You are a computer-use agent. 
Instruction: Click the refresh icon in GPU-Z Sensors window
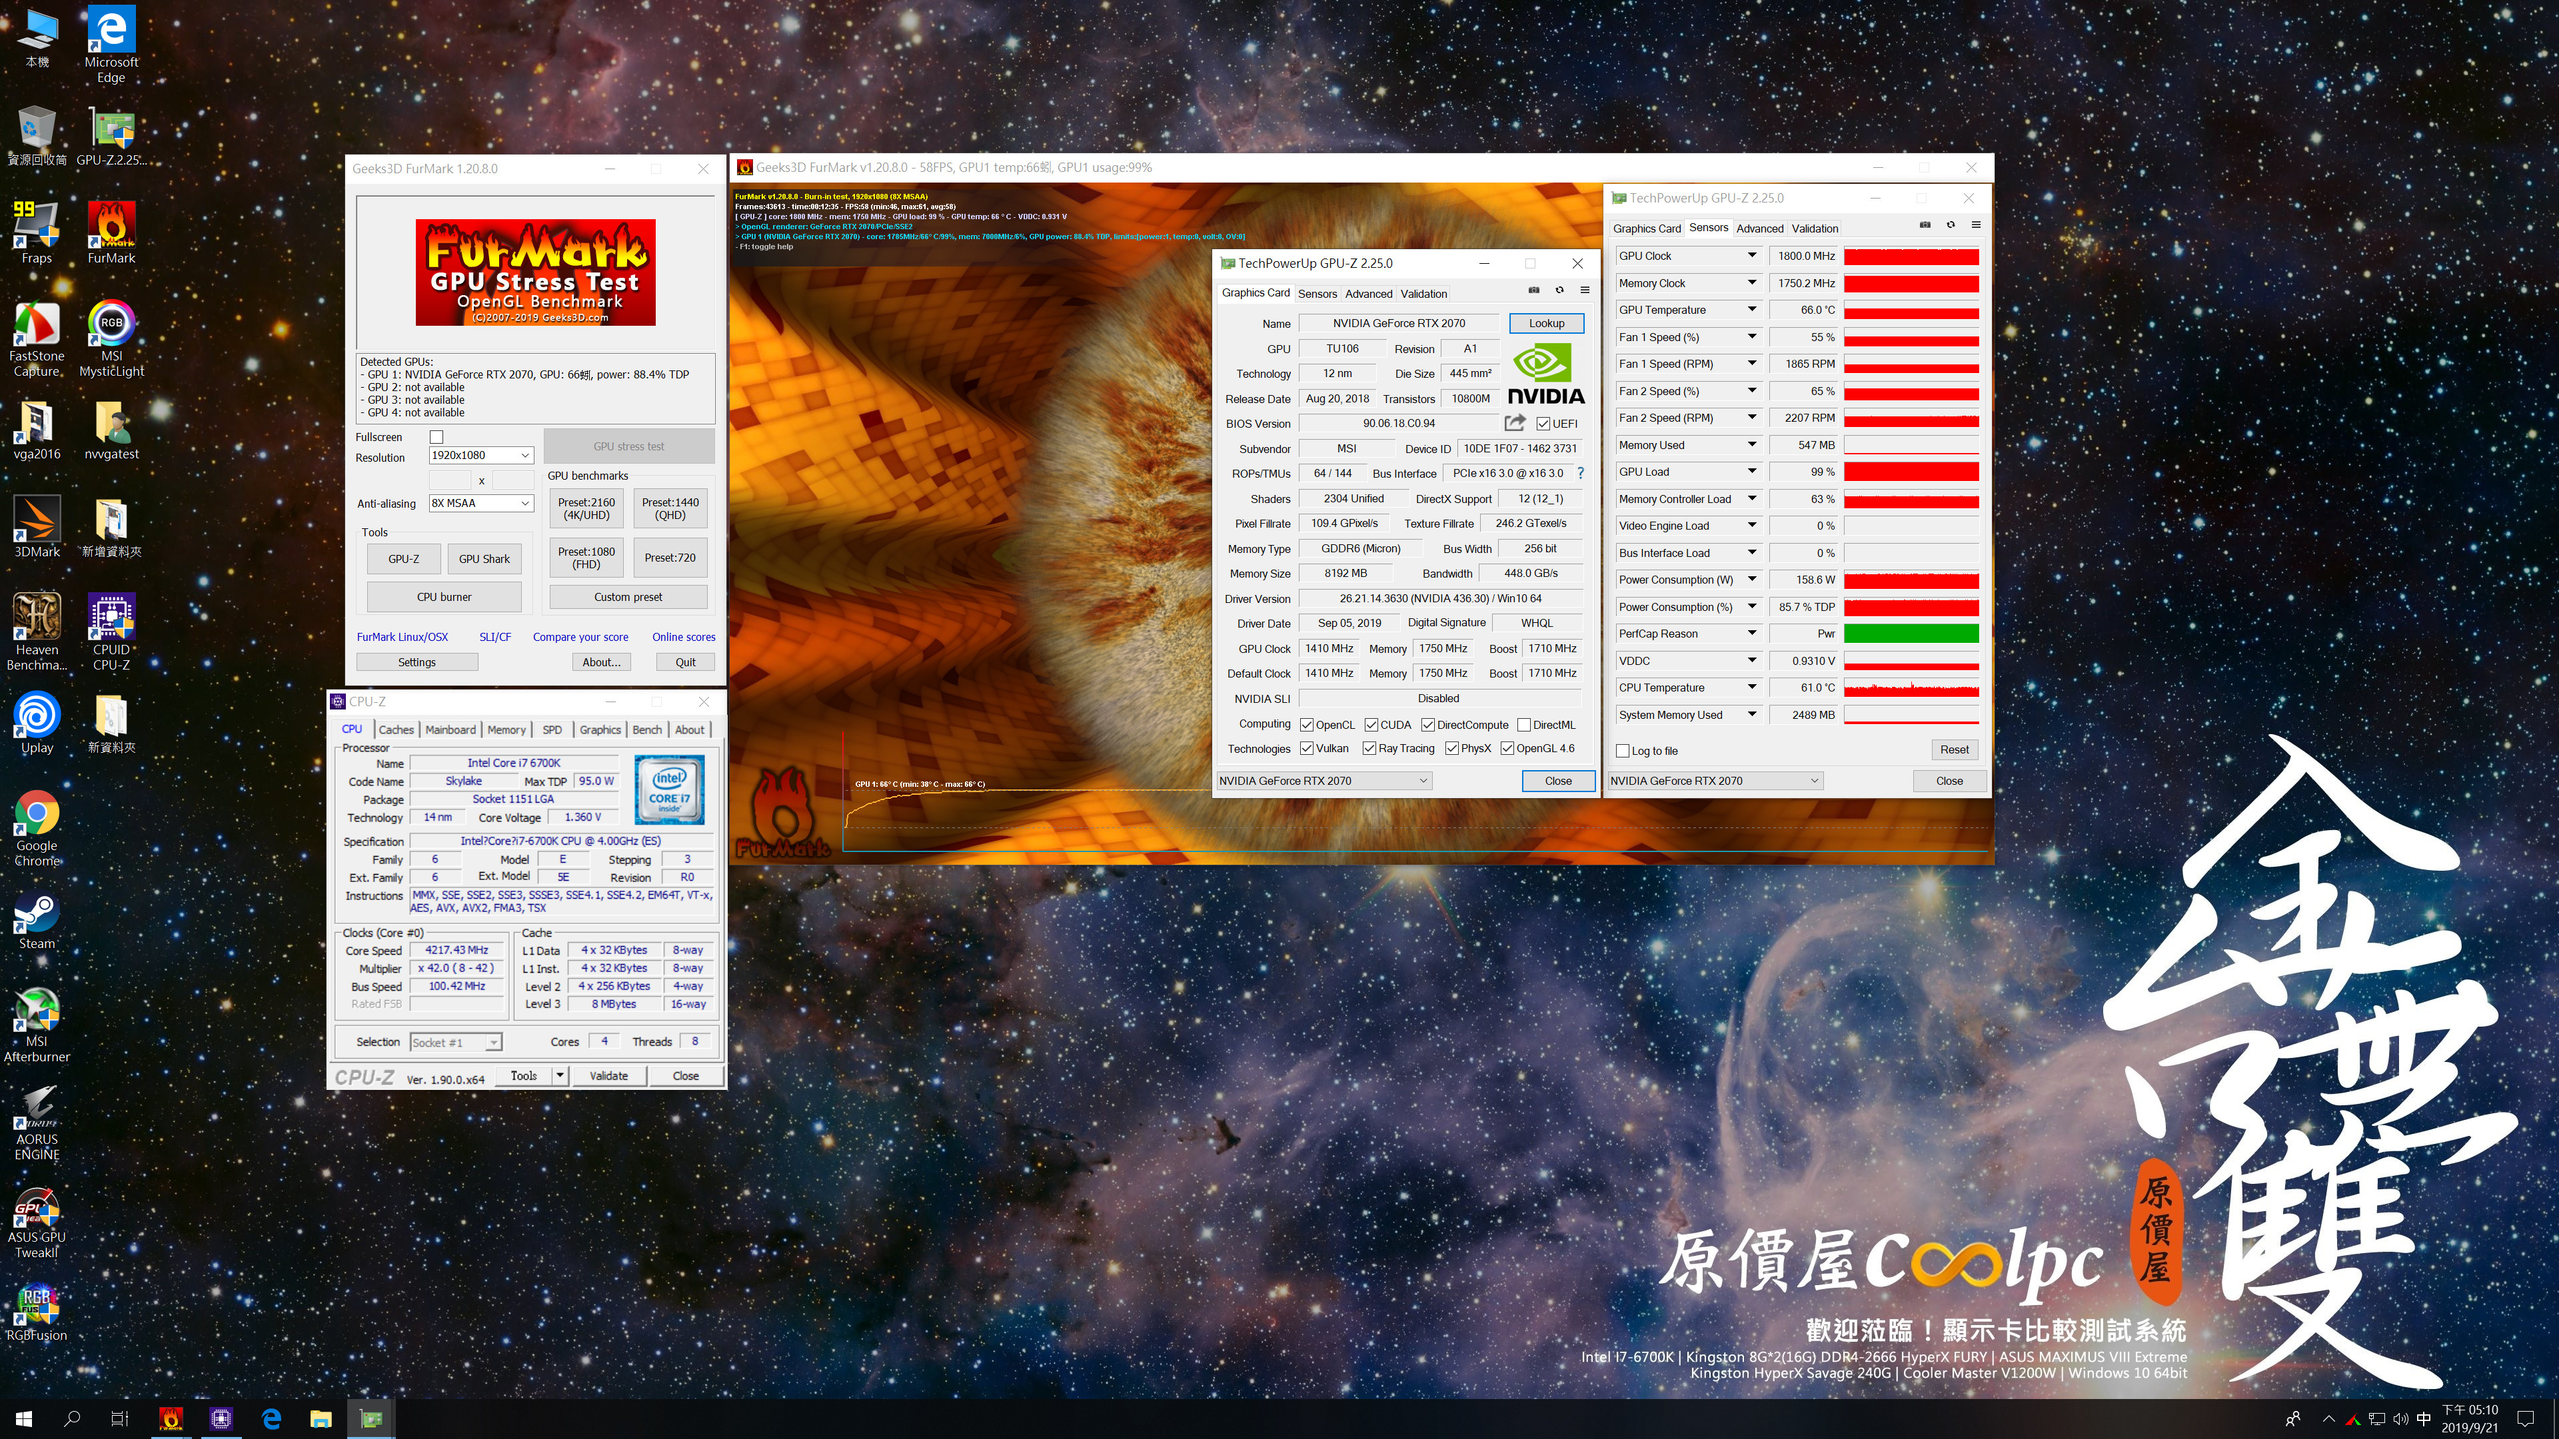pos(1950,225)
